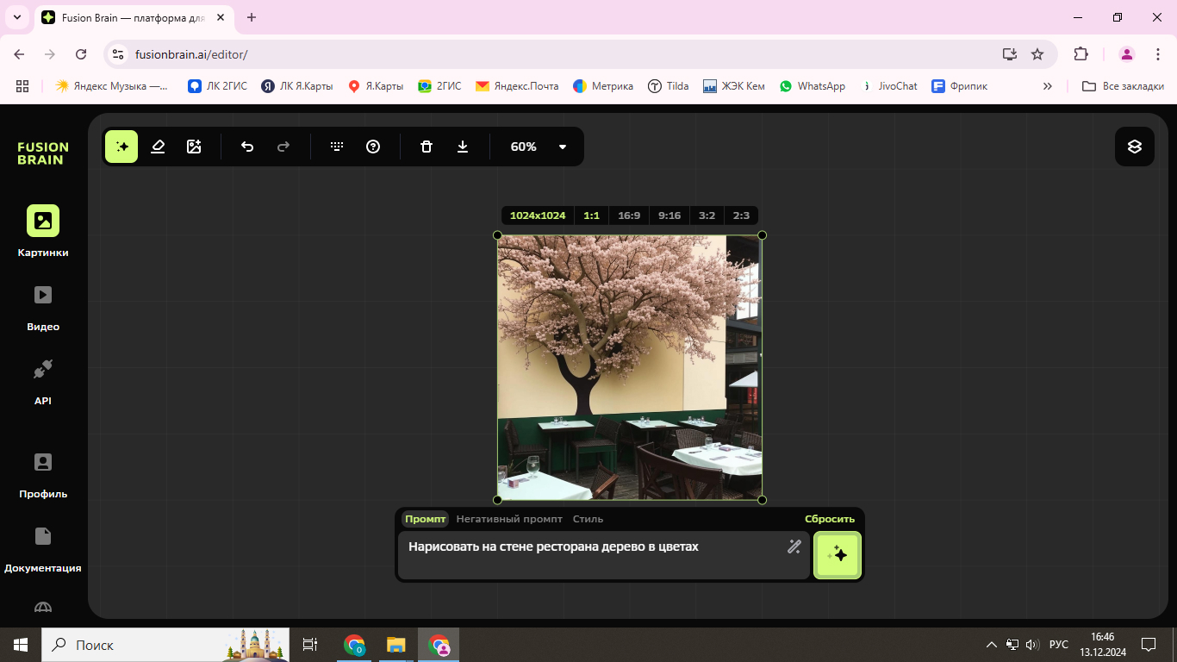Click the top-left canvas resize handle

(x=497, y=235)
